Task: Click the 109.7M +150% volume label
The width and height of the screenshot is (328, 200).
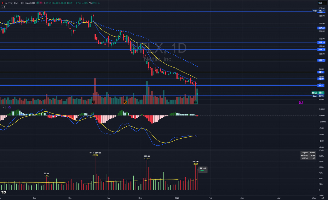Action: [x=195, y=163]
